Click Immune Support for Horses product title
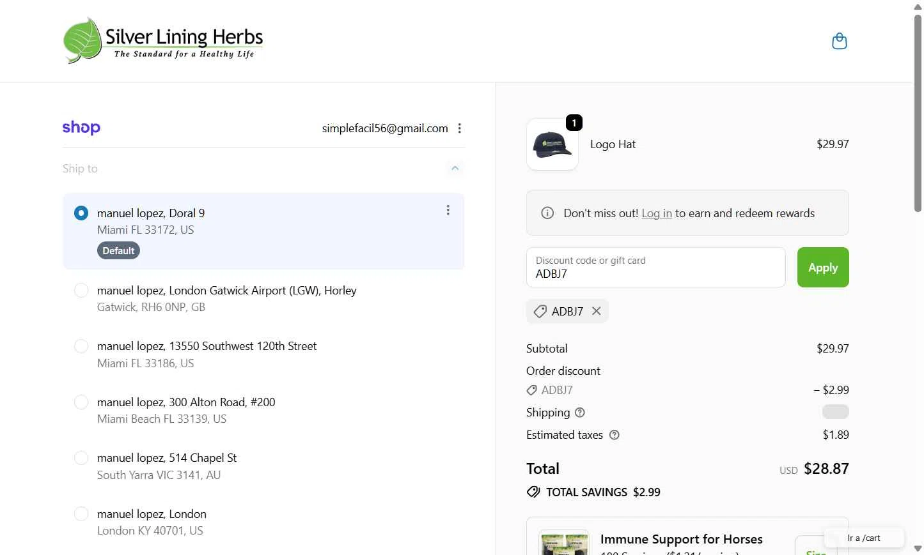The height and width of the screenshot is (555, 924). click(x=682, y=539)
